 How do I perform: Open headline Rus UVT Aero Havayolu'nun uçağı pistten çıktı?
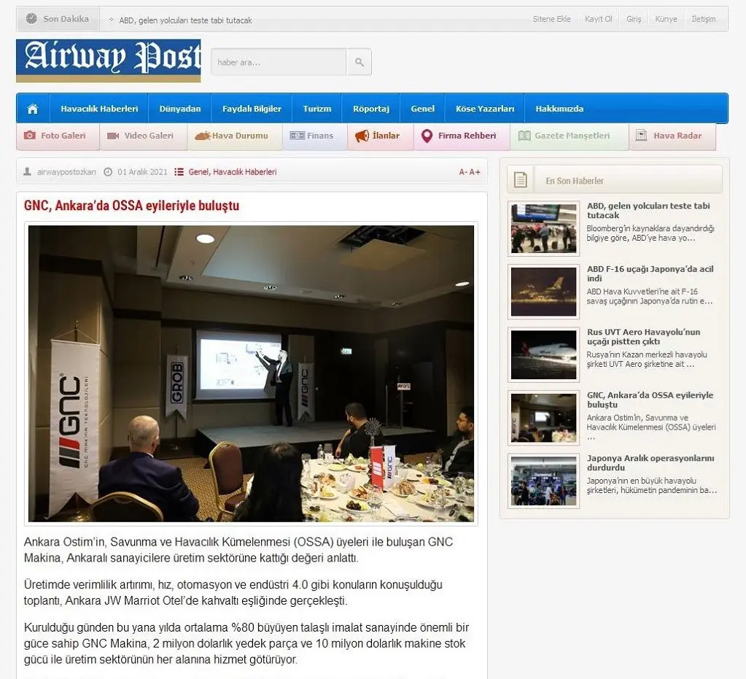(x=643, y=336)
